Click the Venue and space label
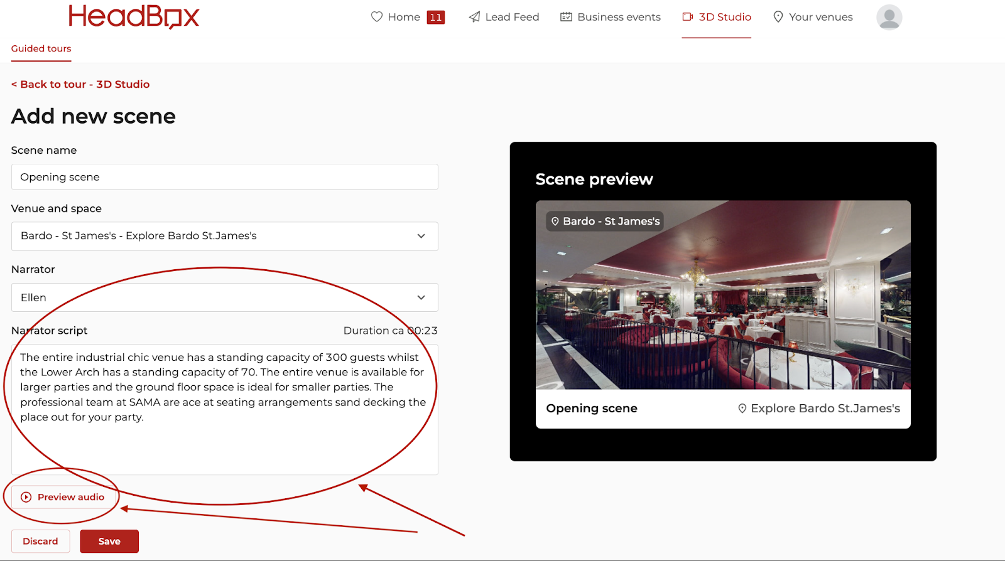 coord(57,209)
